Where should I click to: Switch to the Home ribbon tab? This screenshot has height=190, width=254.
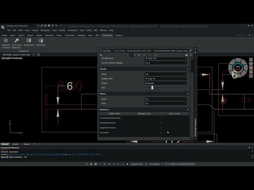4,35
